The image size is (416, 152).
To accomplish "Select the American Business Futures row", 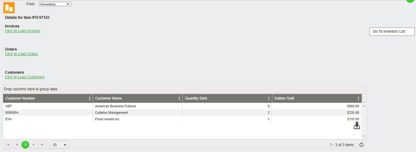I will 182,106.
